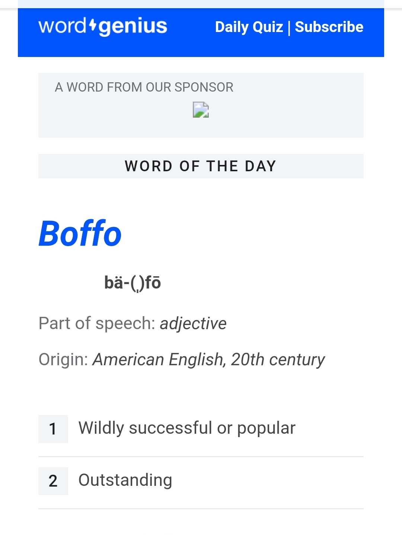
Task: Select the 'Outstanding' definition
Action: [125, 480]
